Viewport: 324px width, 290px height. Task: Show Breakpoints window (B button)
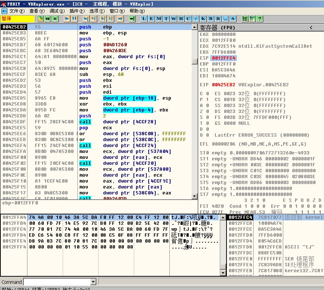tap(211, 19)
